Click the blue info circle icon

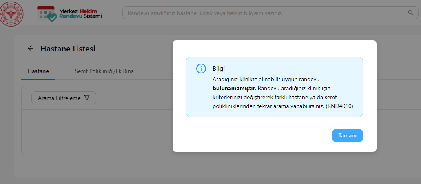pos(201,69)
